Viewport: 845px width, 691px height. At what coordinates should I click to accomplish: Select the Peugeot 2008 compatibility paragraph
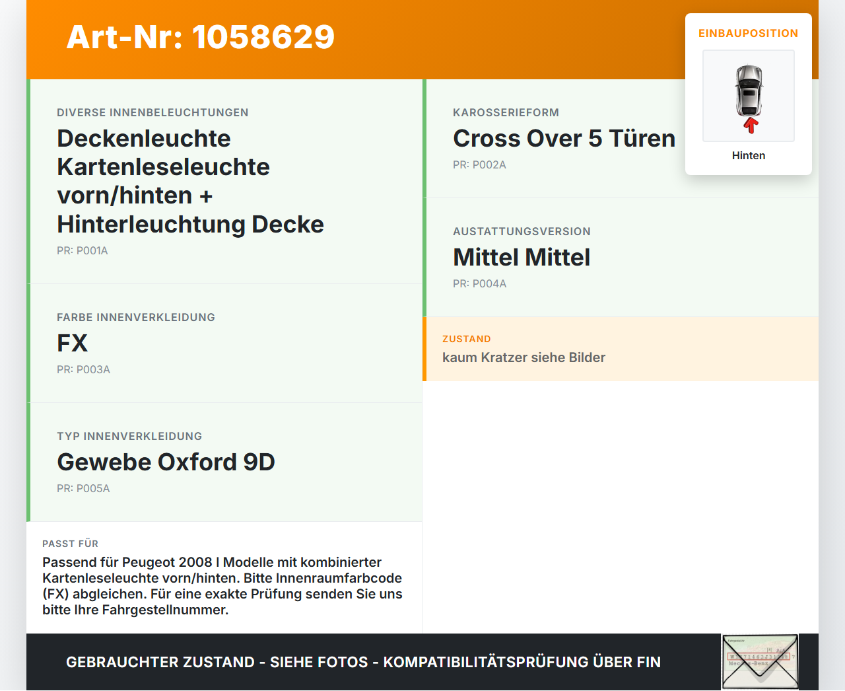click(x=222, y=586)
